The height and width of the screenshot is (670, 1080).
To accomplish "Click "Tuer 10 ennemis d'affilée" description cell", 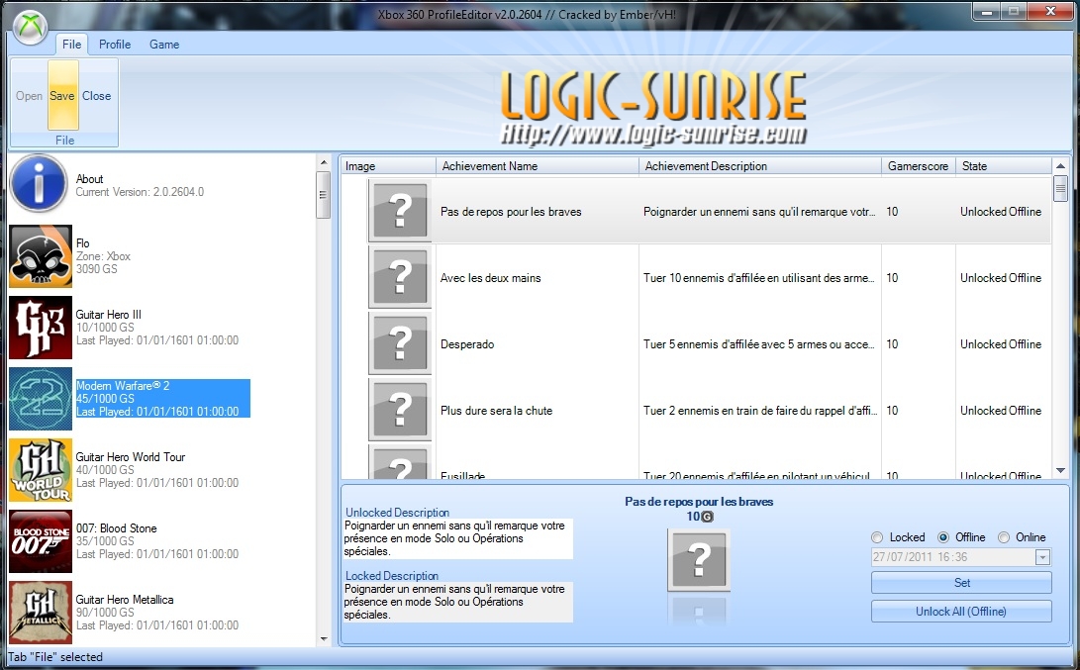I will click(x=759, y=277).
